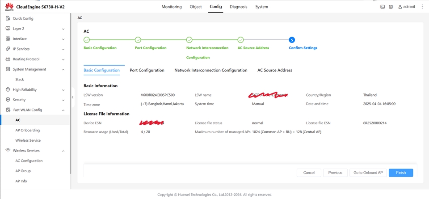Viewport: 429px width, 199px height.
Task: Collapse the Fast WLAN Config chevron
Action: (x=63, y=110)
